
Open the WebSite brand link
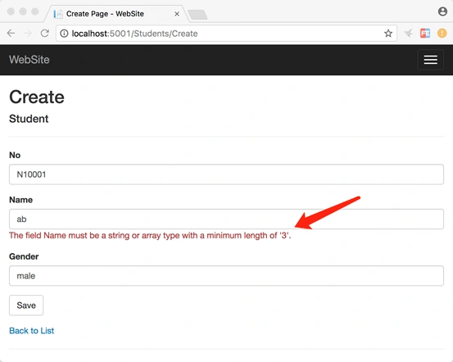pos(29,60)
